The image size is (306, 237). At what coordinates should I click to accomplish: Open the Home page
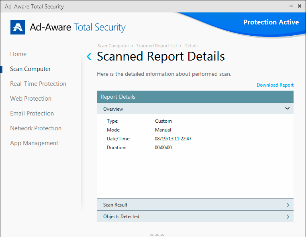click(x=18, y=54)
